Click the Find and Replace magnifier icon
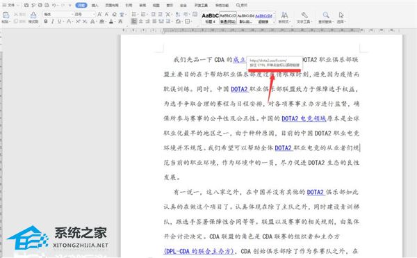 tap(326, 15)
